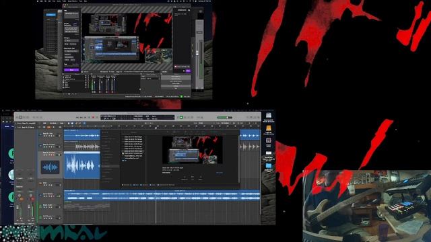This screenshot has width=431, height=242.
Task: Select the long stereo audio region at bottom
Action: (x=162, y=196)
